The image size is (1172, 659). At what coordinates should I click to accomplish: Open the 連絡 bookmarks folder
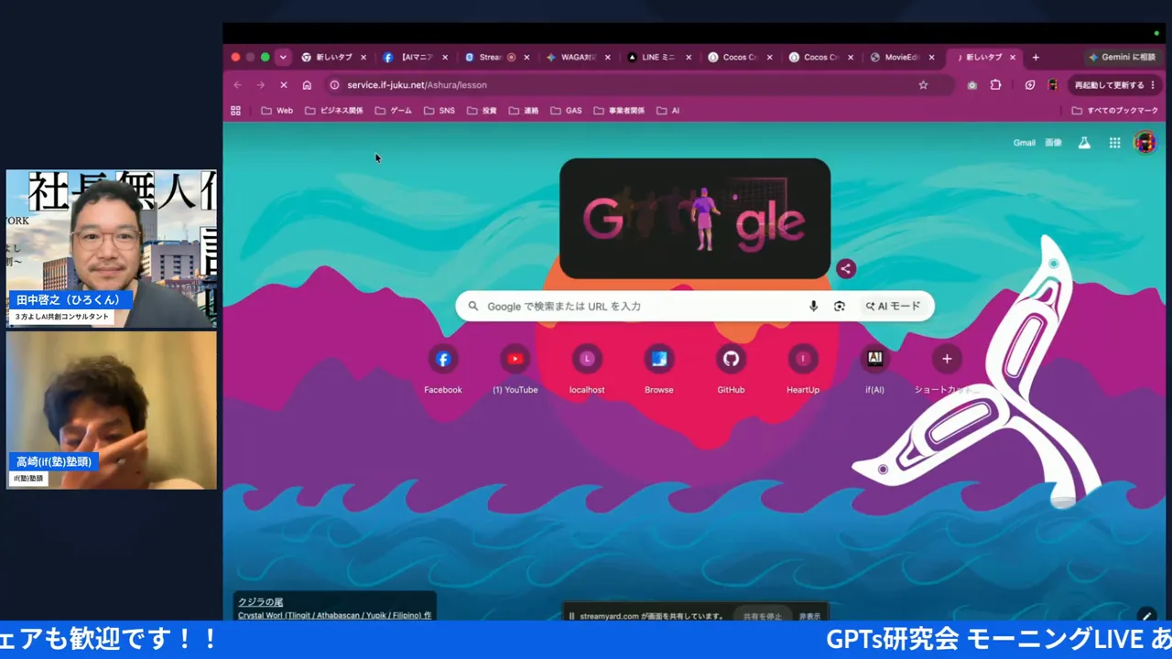coord(524,111)
